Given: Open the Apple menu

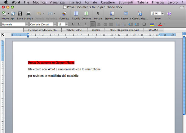Looking at the screenshot, I should [x=6, y=2].
